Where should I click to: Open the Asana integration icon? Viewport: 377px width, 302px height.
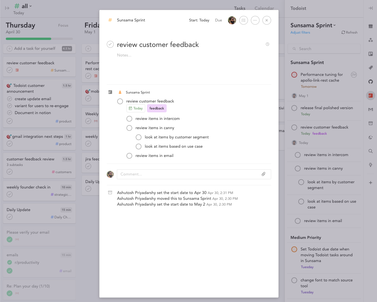[x=370, y=40]
